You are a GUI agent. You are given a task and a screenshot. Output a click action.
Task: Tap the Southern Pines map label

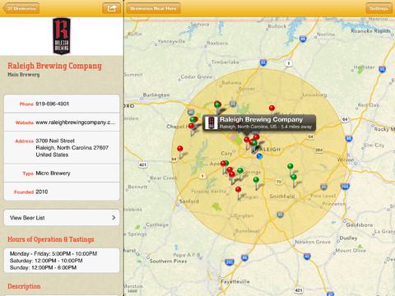[x=168, y=261]
